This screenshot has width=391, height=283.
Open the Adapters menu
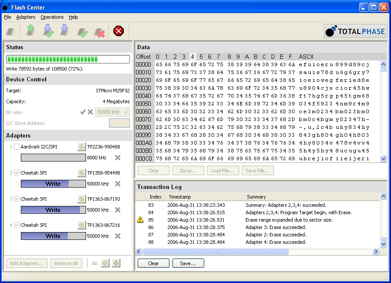26,17
